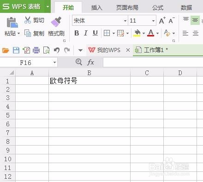Select cell containing 欧母符号

[90, 81]
